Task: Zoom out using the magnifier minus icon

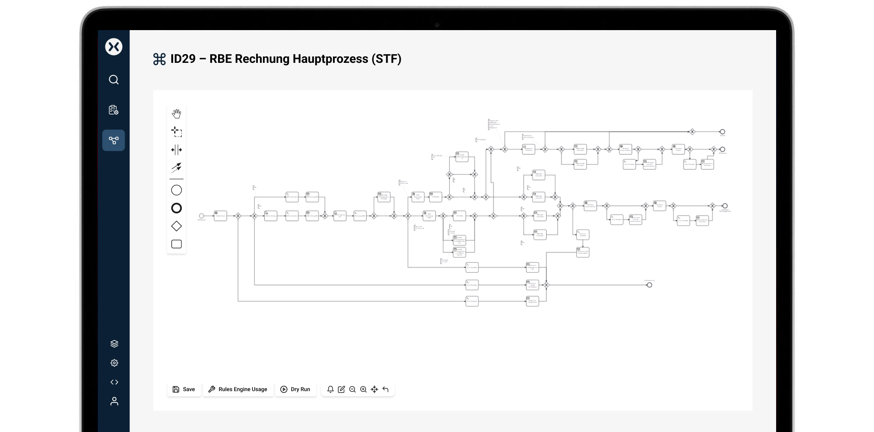Action: point(353,389)
